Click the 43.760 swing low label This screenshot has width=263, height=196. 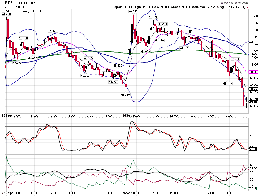tap(125, 95)
